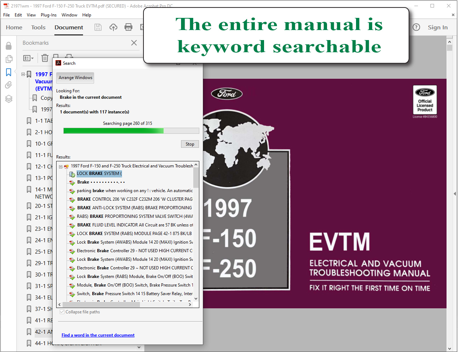The width and height of the screenshot is (458, 352).
Task: Select result 'BRAKE CONTROL 206 'W C232F'
Action: click(135, 199)
